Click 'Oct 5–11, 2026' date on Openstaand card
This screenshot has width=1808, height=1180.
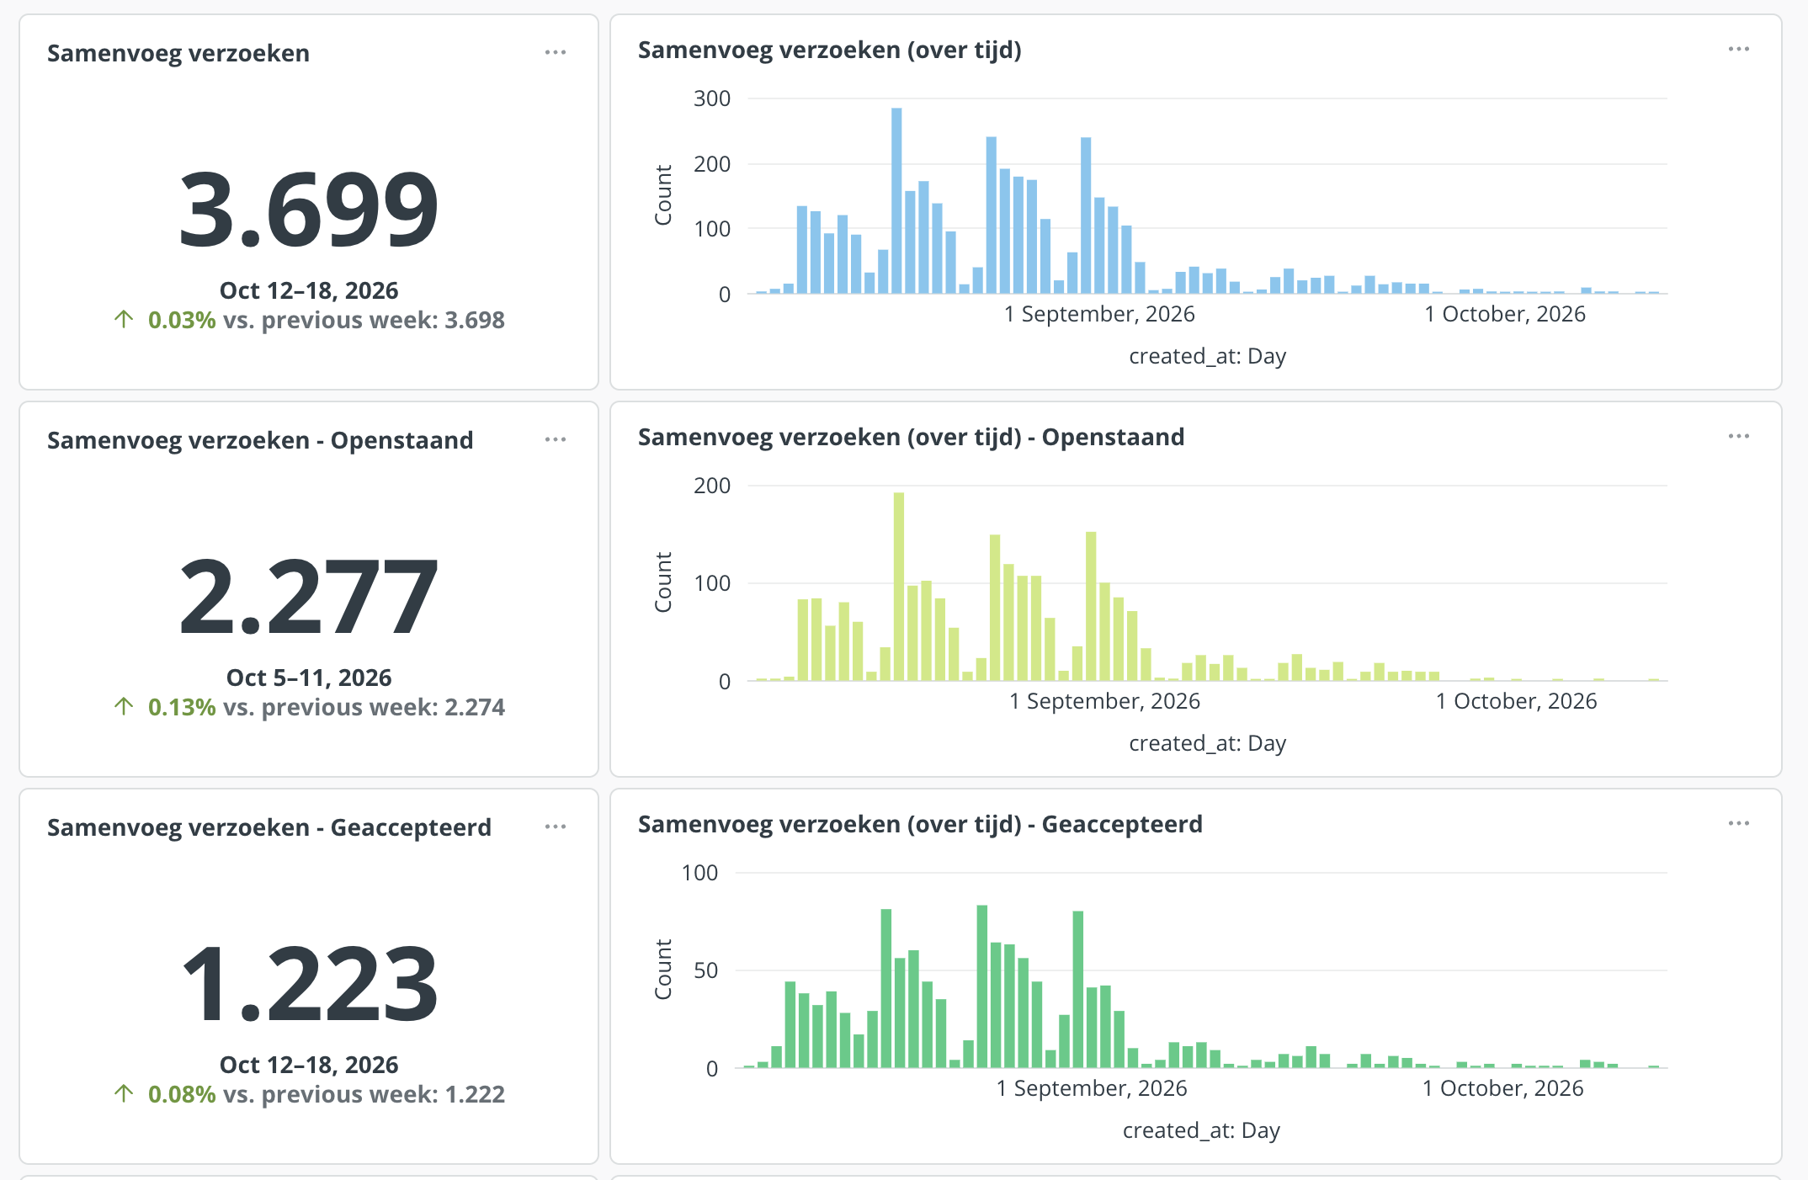tap(309, 678)
